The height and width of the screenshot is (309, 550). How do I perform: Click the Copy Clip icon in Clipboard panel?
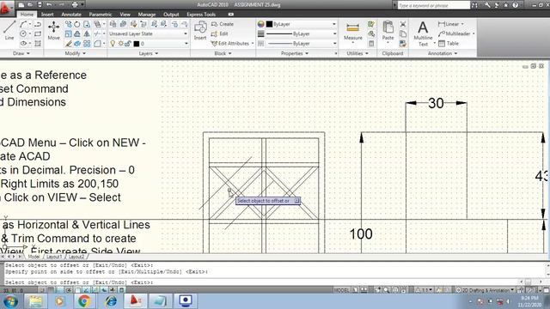click(403, 34)
